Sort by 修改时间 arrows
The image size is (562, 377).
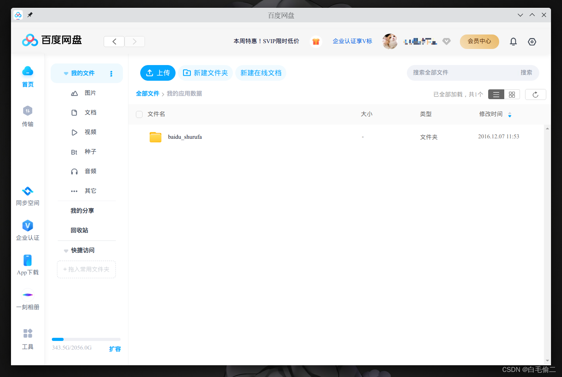(x=510, y=114)
